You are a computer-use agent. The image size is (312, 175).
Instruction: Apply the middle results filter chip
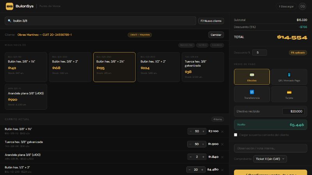point(202,45)
